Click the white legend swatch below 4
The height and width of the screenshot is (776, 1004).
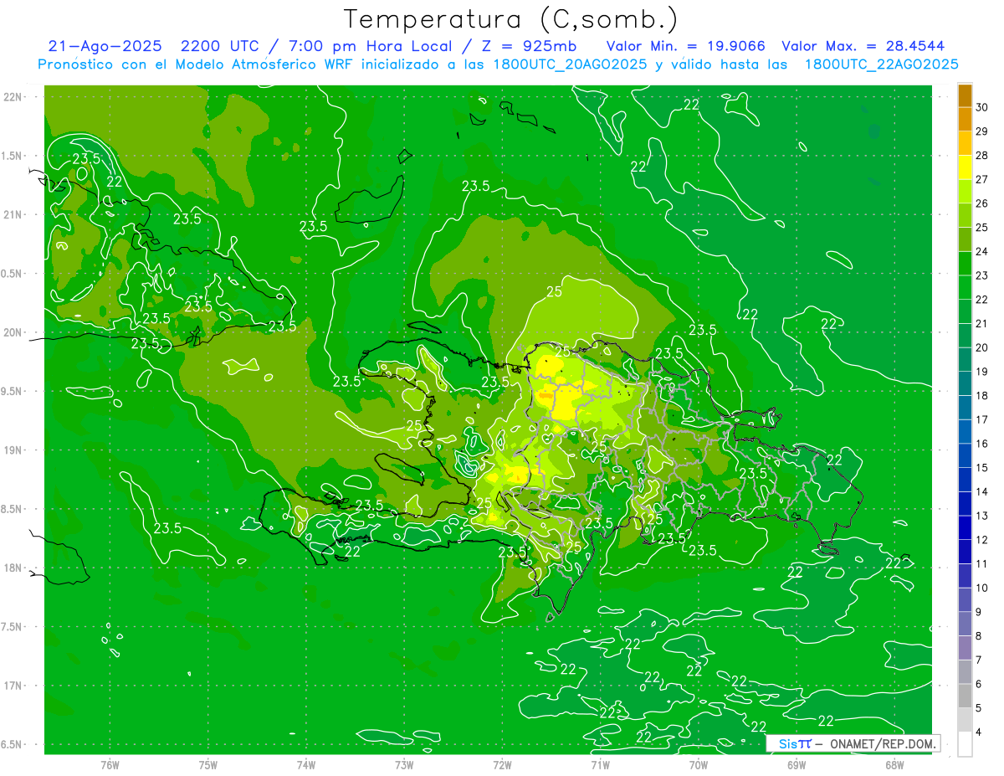[x=965, y=744]
